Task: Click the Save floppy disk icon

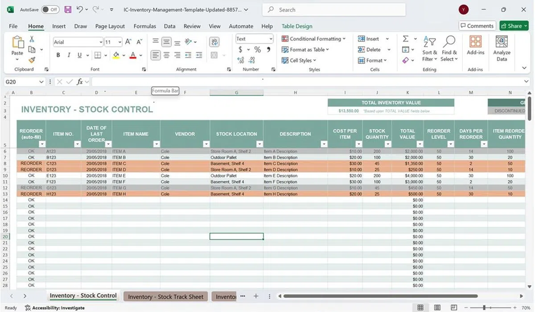Action: (68, 9)
